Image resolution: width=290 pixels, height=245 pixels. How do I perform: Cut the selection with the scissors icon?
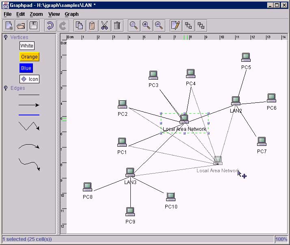(x=104, y=26)
